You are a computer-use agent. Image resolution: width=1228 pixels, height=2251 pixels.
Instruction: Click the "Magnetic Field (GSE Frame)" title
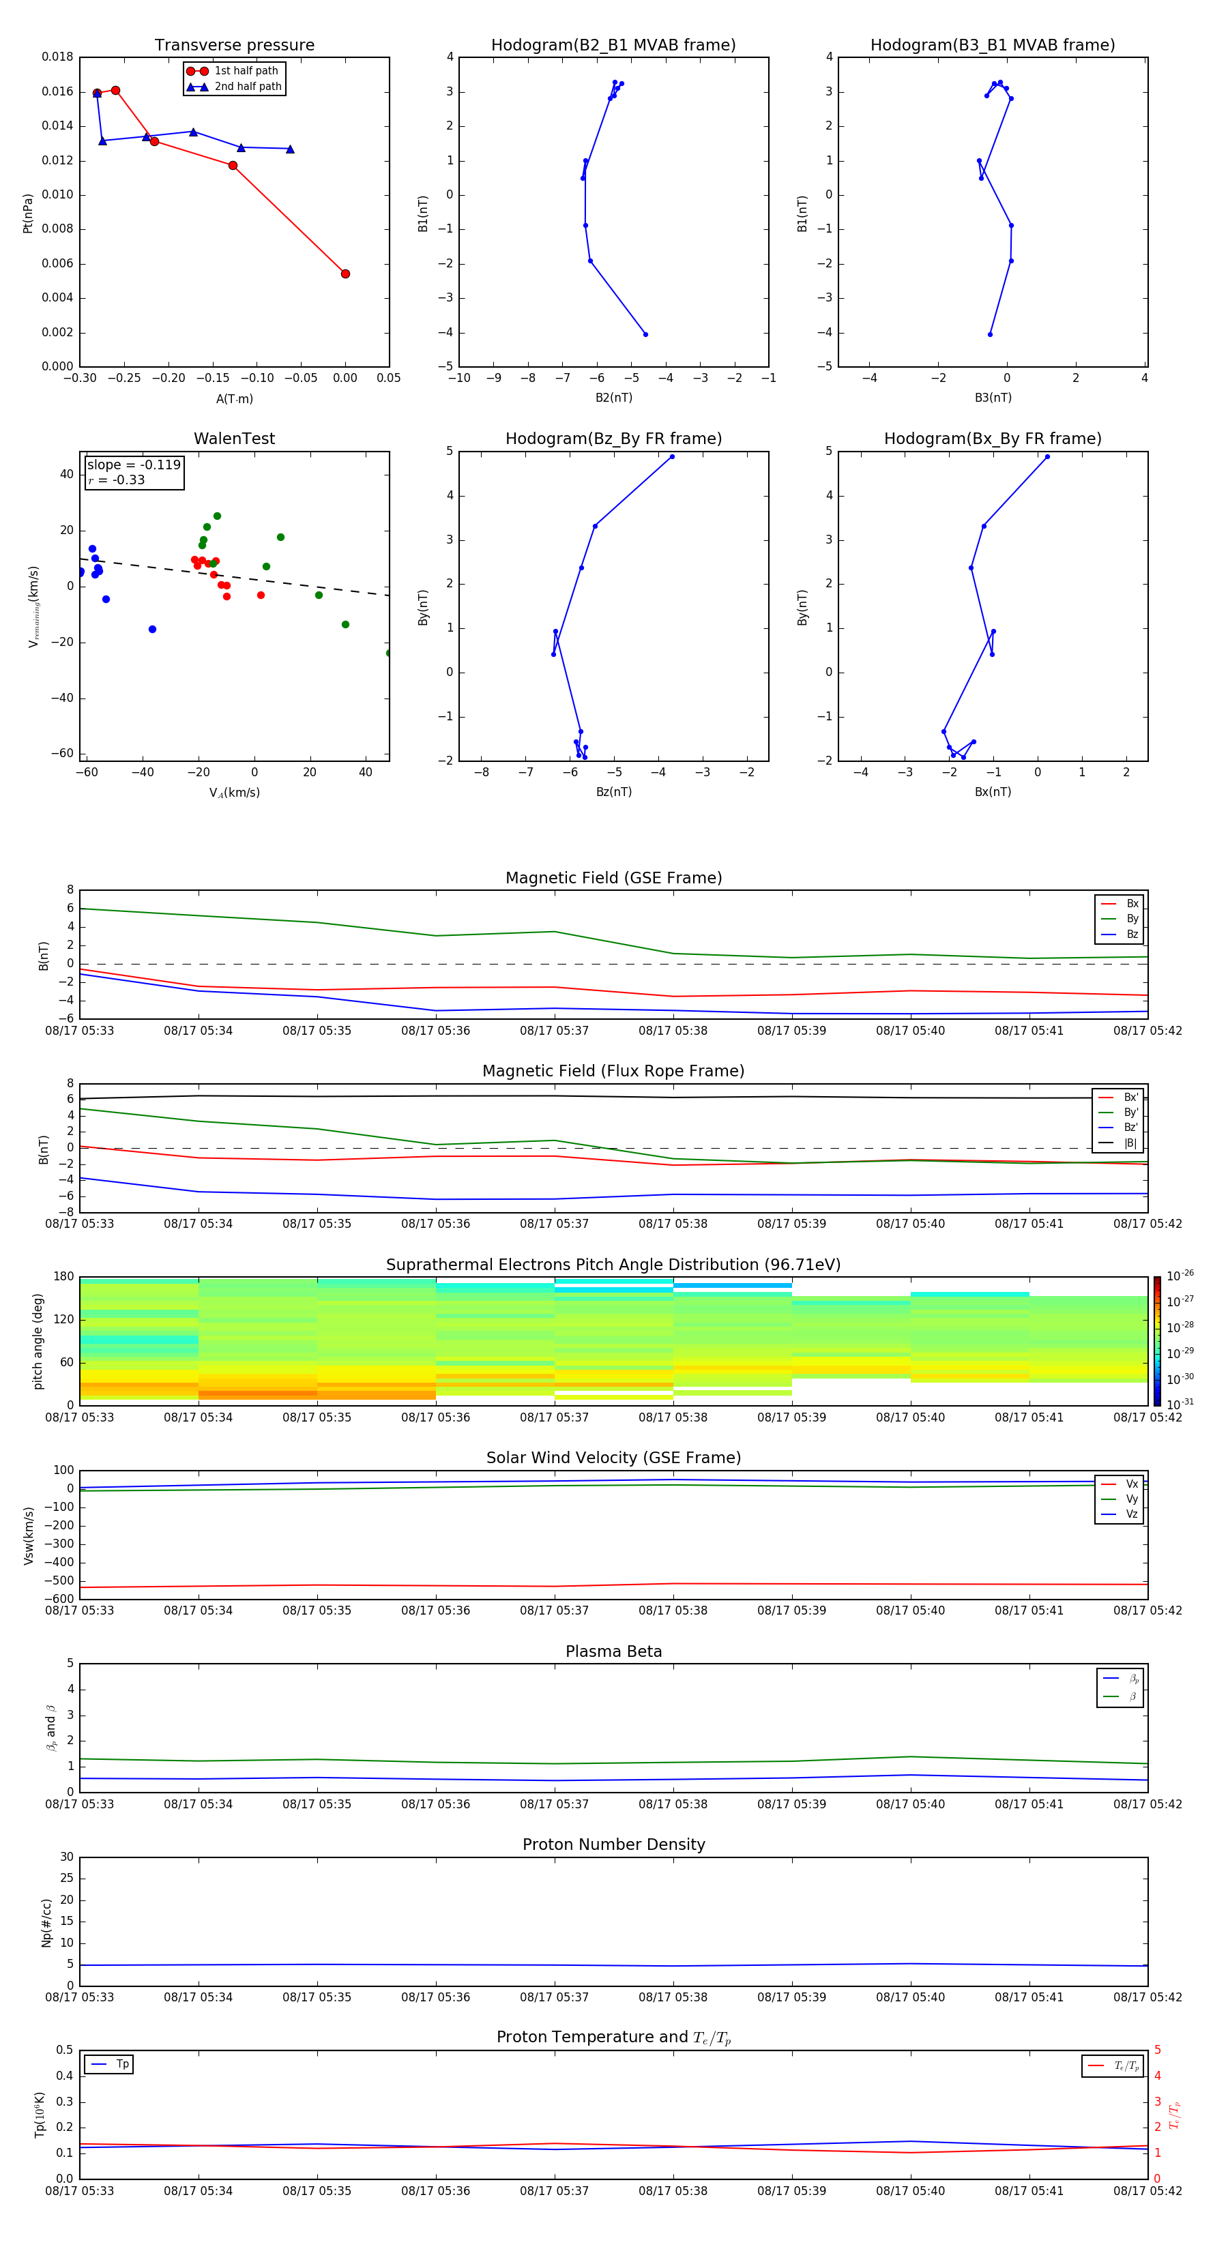pos(613,878)
